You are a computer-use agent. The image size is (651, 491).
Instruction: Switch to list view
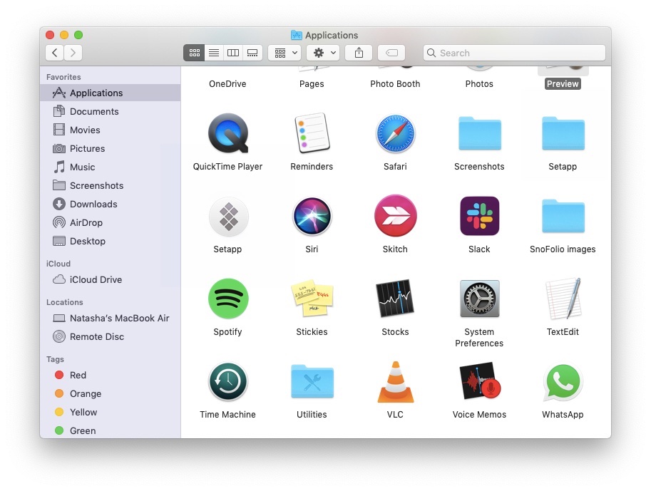point(213,52)
